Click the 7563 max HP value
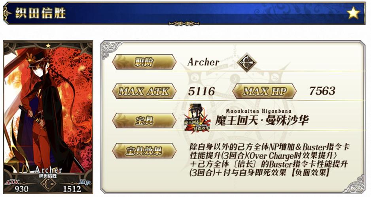The image size is (371, 197). (322, 91)
